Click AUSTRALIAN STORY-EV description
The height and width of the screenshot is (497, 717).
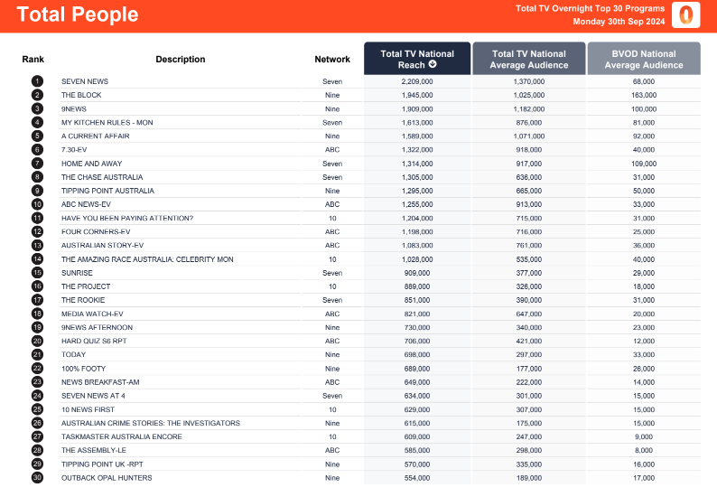point(102,245)
